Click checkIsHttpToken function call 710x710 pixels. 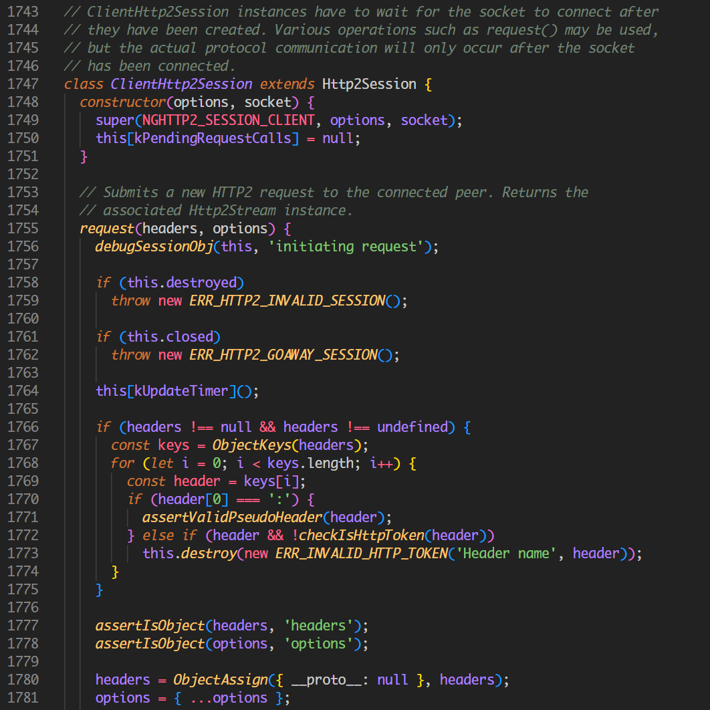[x=362, y=536]
